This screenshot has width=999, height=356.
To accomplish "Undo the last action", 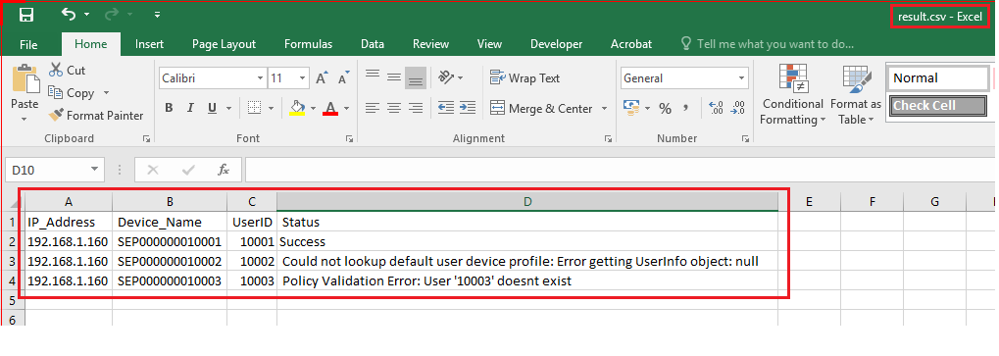I will point(69,14).
